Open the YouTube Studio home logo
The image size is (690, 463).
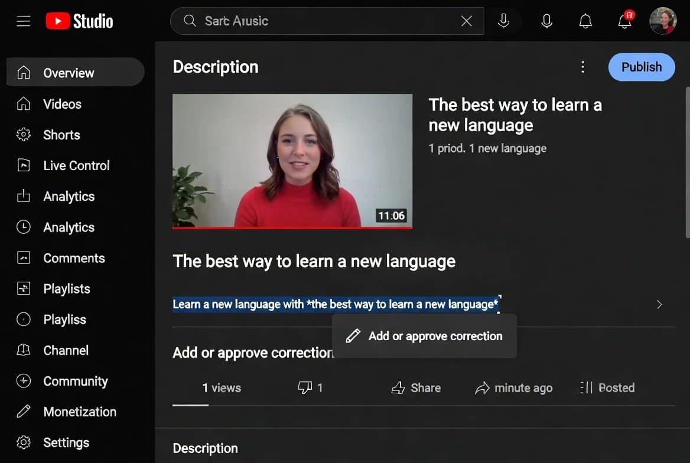pyautogui.click(x=79, y=21)
